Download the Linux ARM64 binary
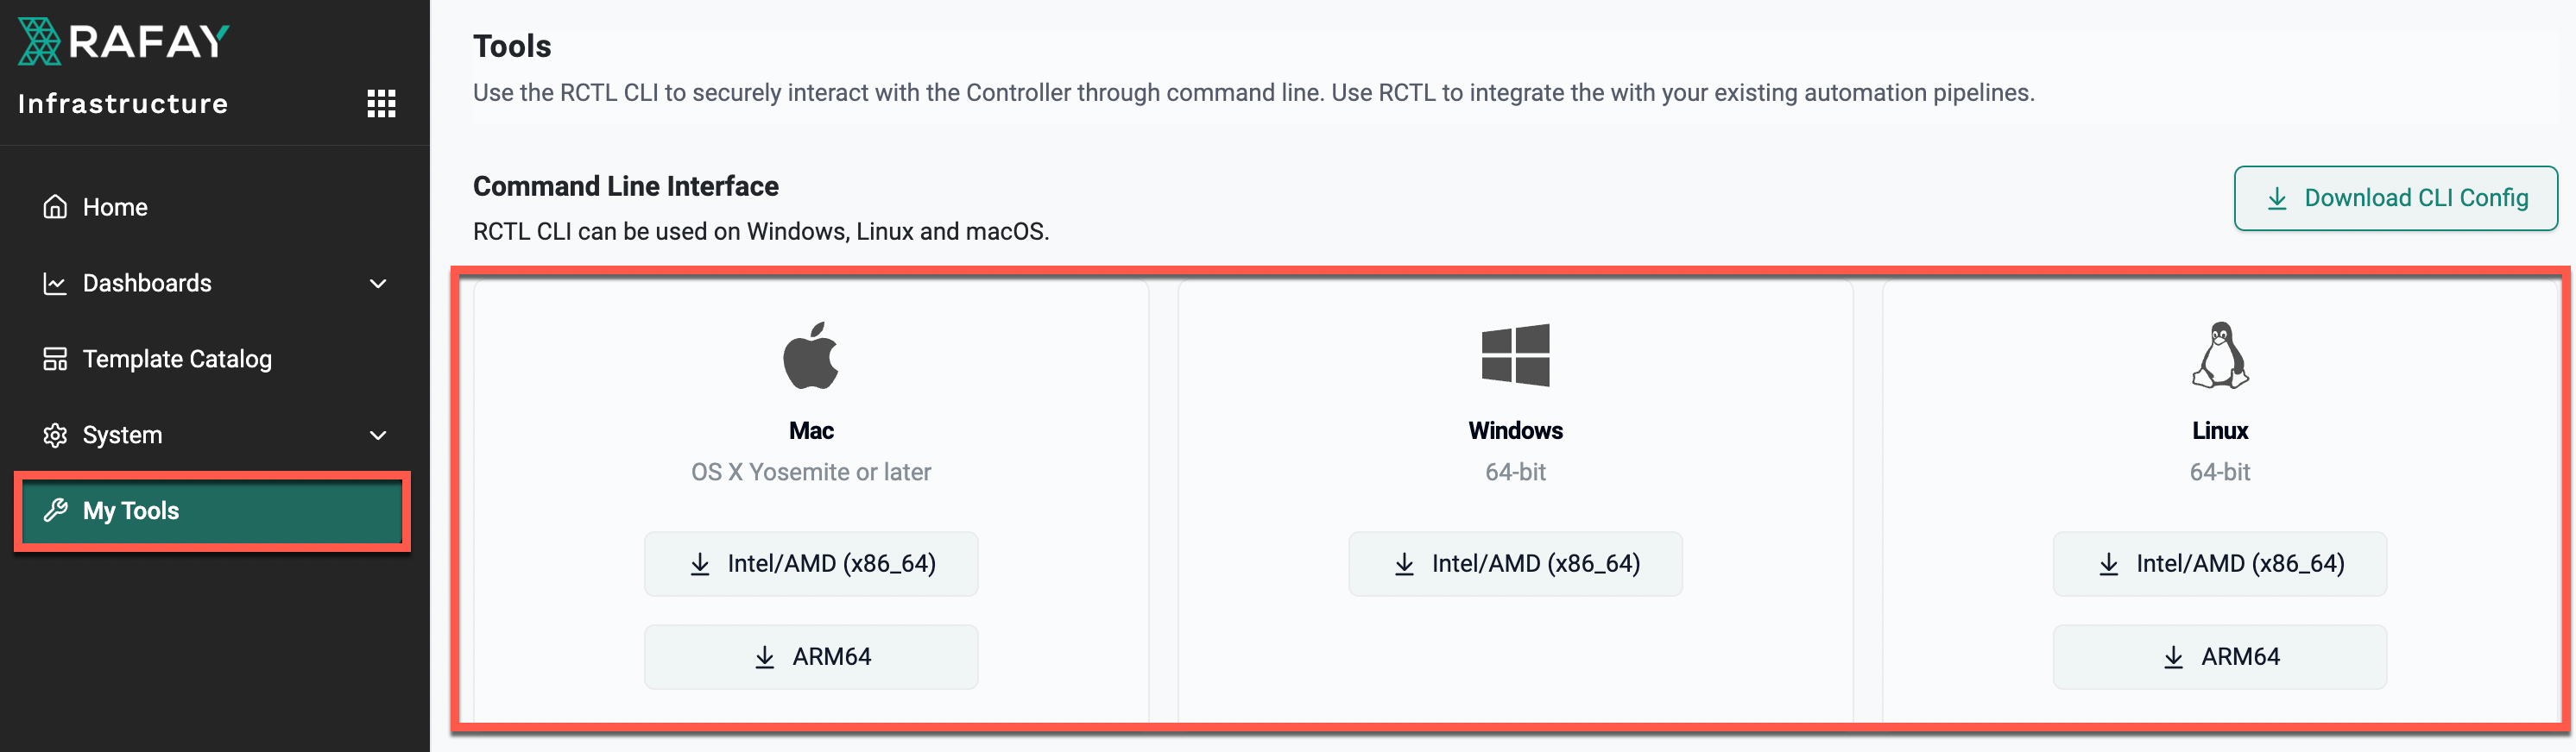Image resolution: width=2576 pixels, height=752 pixels. tap(2220, 656)
